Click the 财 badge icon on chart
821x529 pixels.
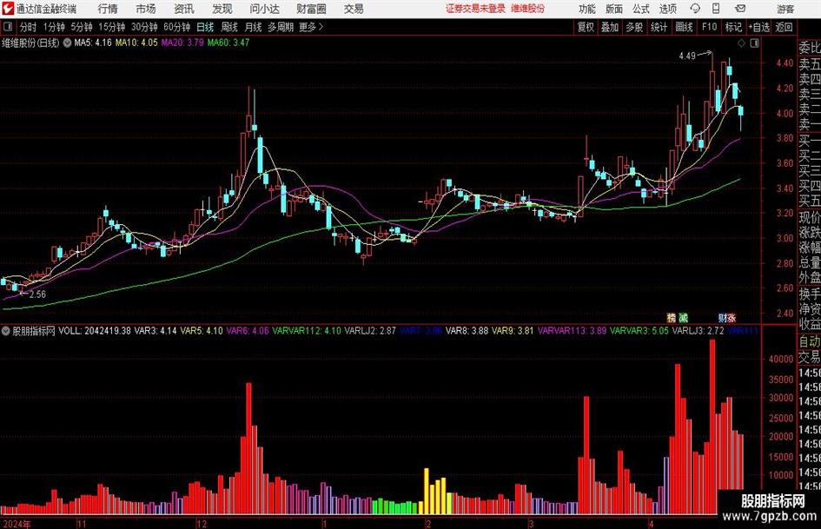click(x=723, y=317)
